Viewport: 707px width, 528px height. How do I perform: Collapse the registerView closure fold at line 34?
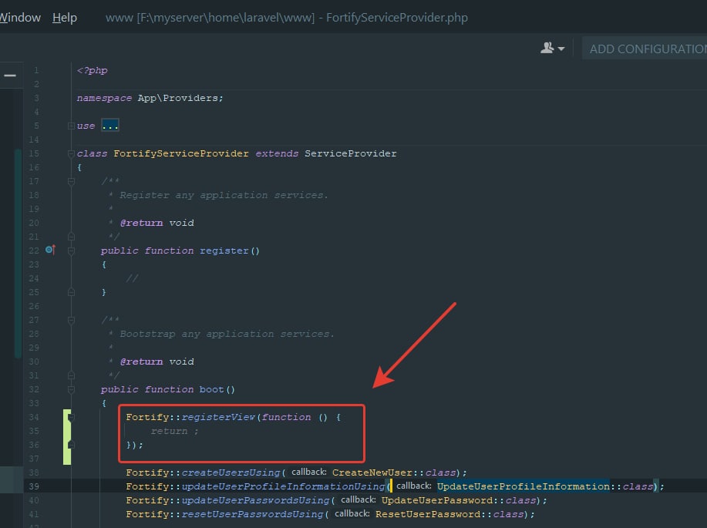coord(71,417)
